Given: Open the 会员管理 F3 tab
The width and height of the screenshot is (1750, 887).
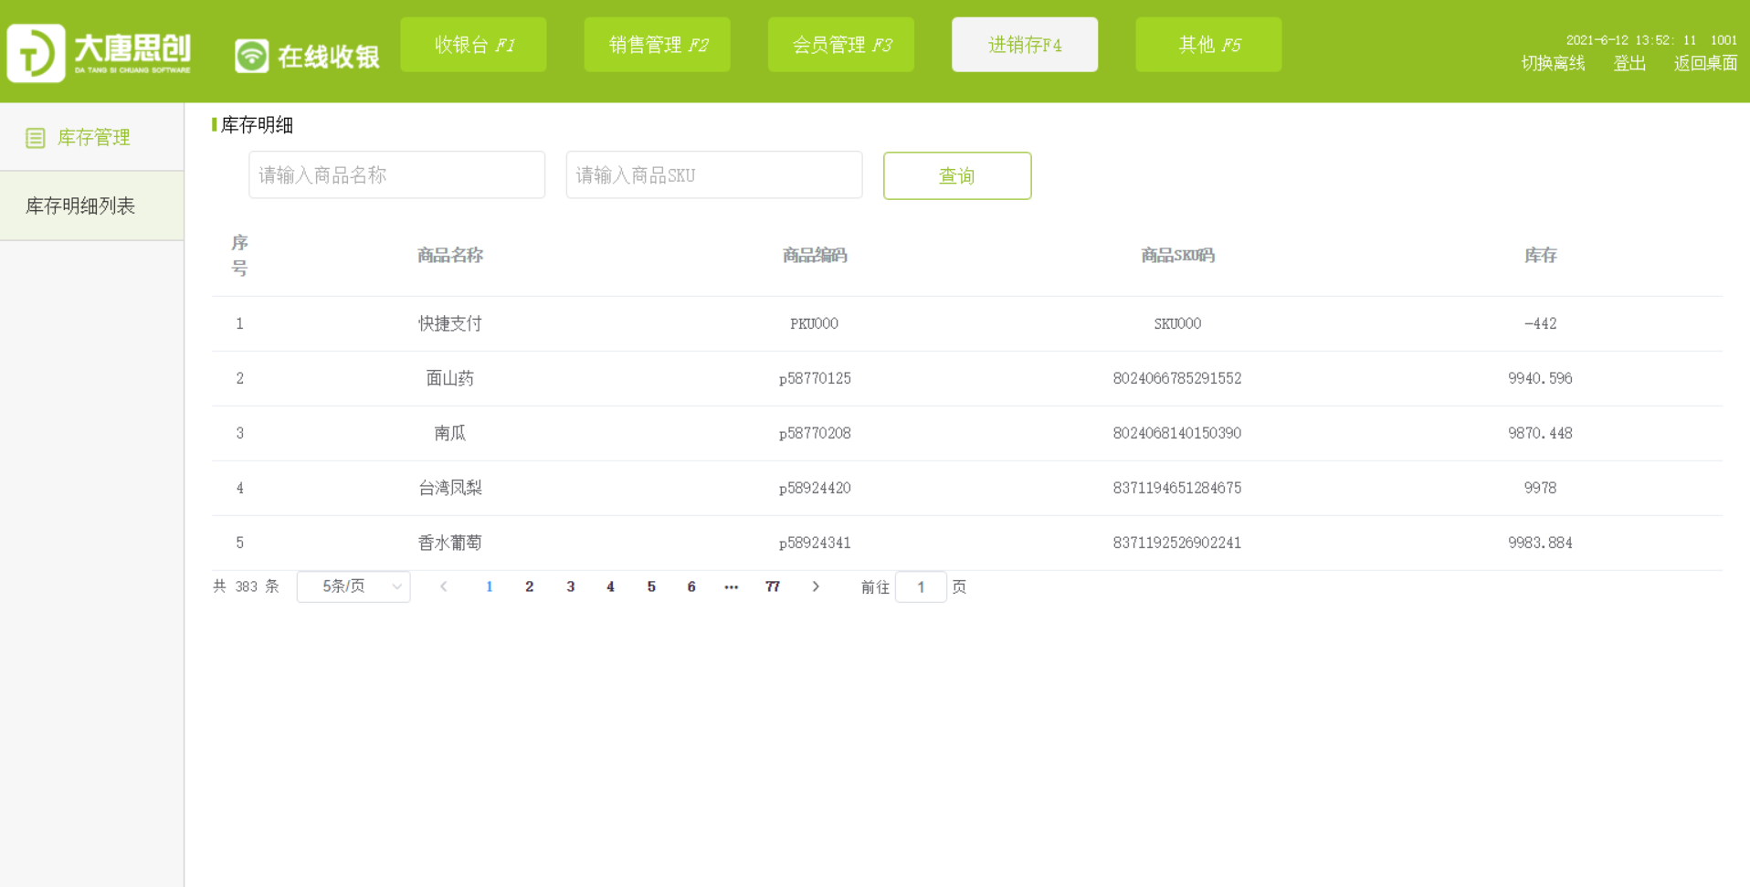Looking at the screenshot, I should click(840, 45).
